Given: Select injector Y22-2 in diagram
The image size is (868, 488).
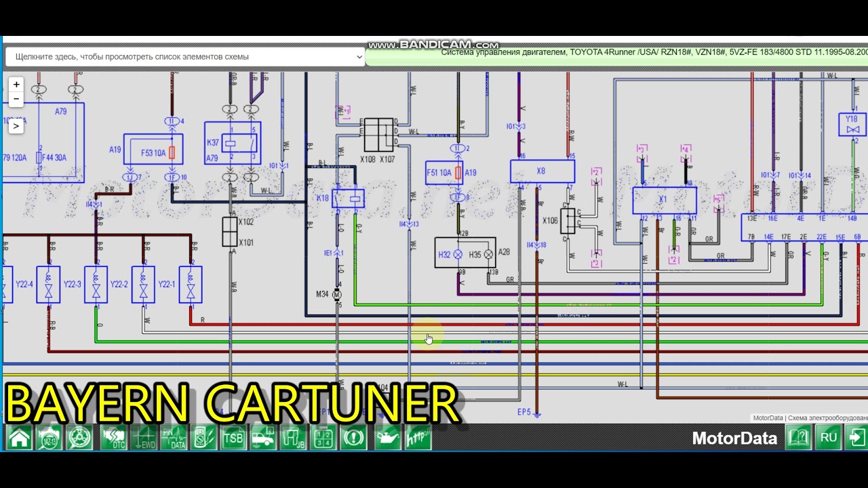Looking at the screenshot, I should [143, 284].
